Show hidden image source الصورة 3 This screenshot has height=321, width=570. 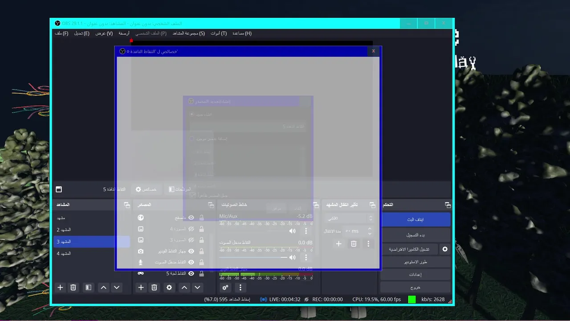pyautogui.click(x=191, y=240)
